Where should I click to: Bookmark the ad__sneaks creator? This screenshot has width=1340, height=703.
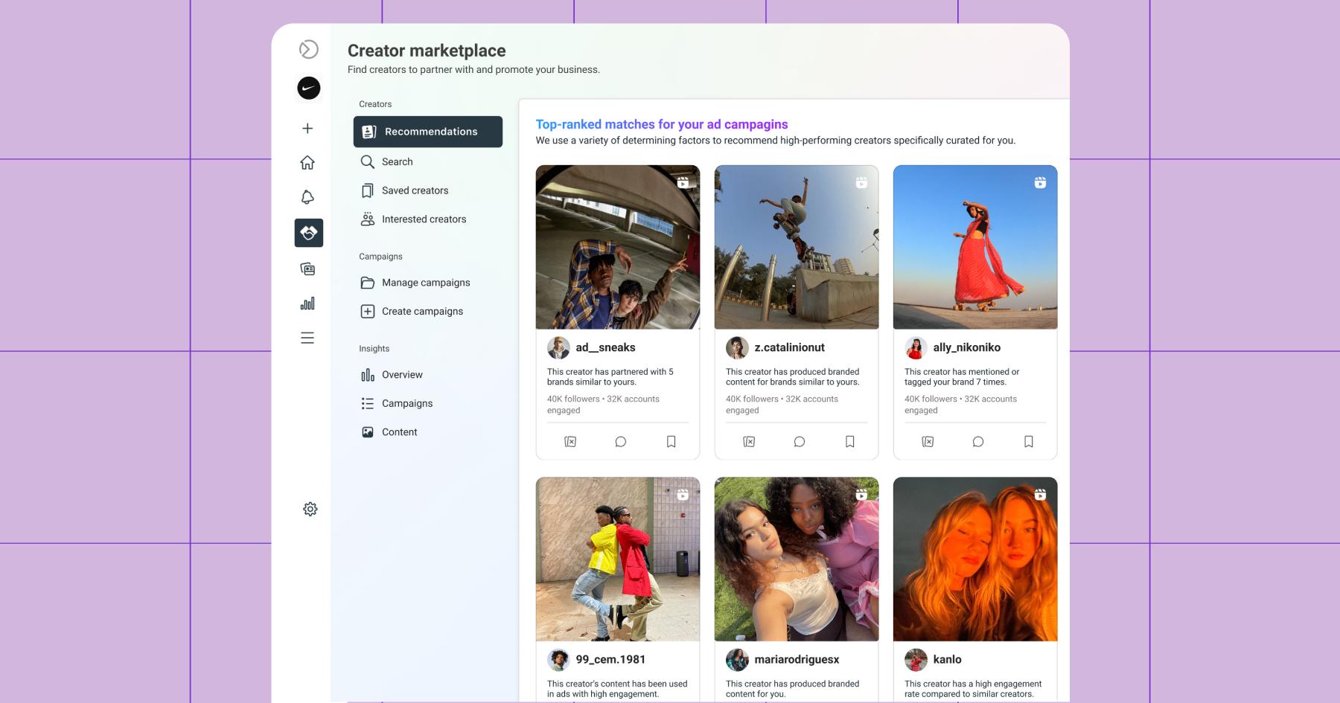[x=671, y=442]
